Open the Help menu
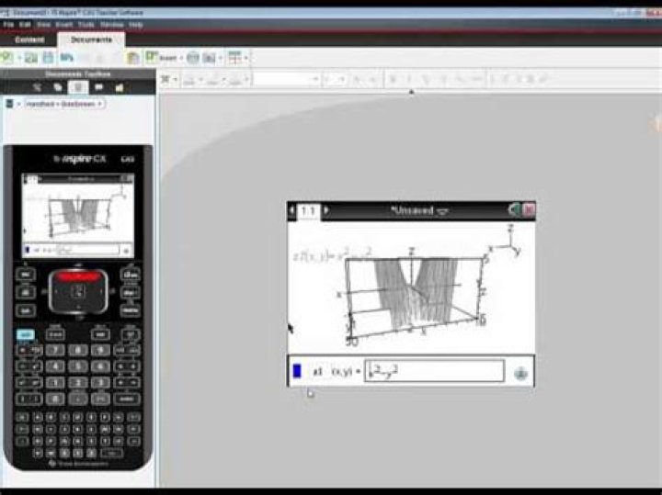 [x=135, y=25]
